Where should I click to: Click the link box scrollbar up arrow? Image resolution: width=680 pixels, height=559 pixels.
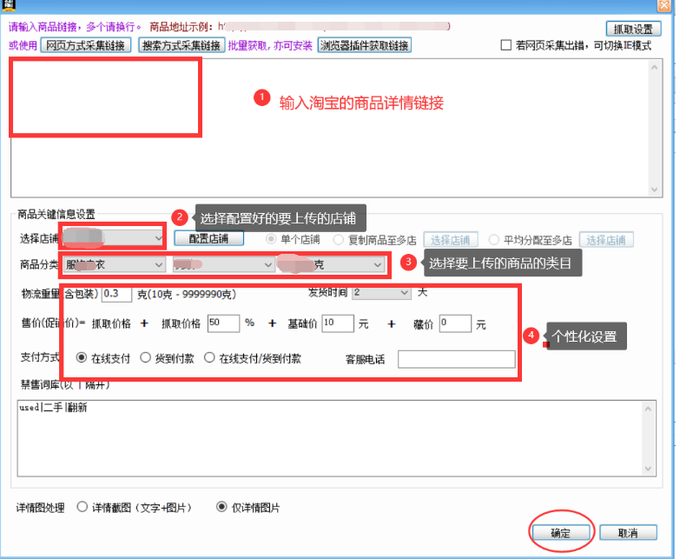click(x=655, y=67)
